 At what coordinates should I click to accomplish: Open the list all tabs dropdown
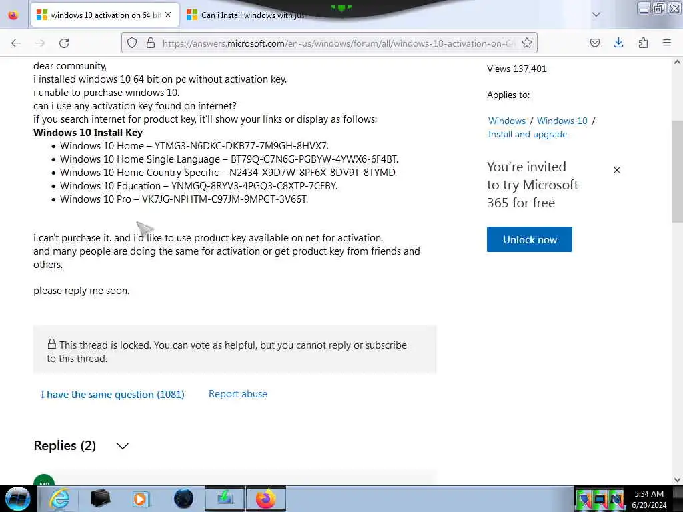[x=596, y=15]
